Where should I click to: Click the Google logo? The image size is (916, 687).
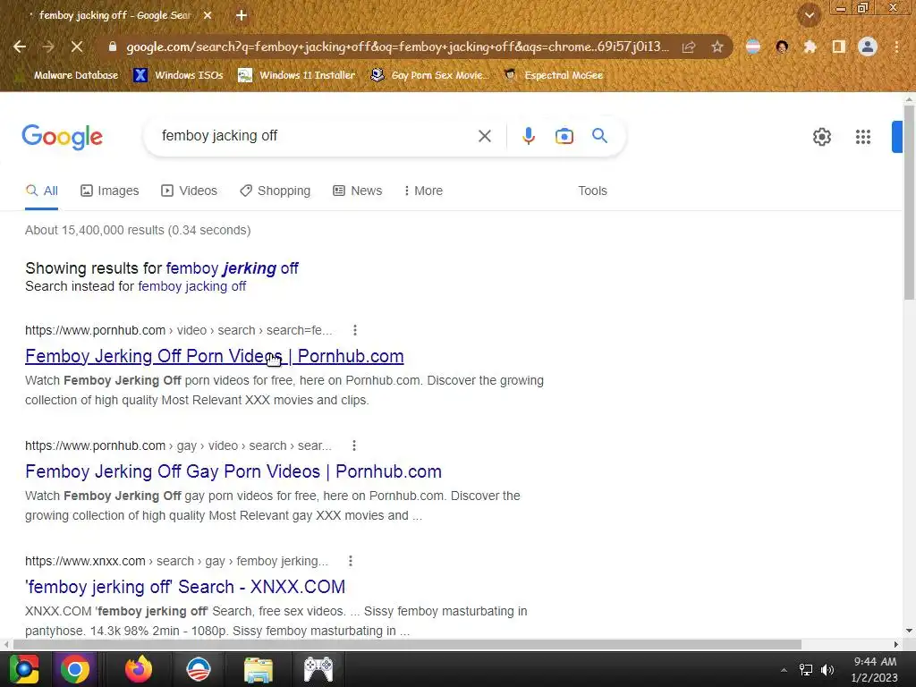coord(62,137)
